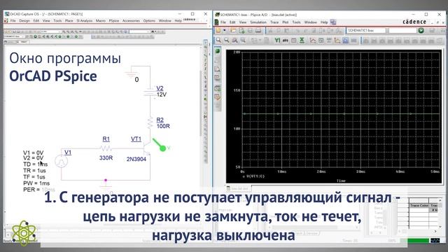The image size is (448, 252).
Task: Select the bias.dat tab below the plot
Action: [x=239, y=188]
